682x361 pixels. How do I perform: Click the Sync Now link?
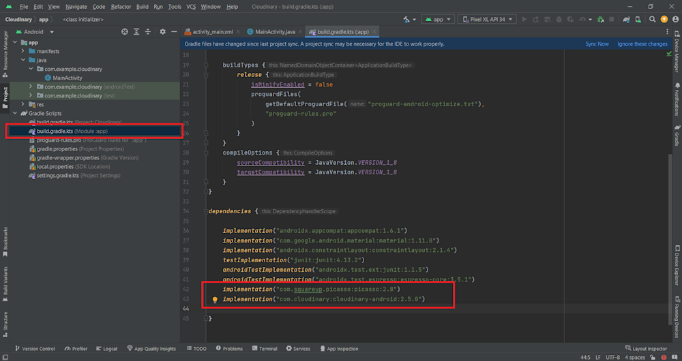click(x=597, y=44)
